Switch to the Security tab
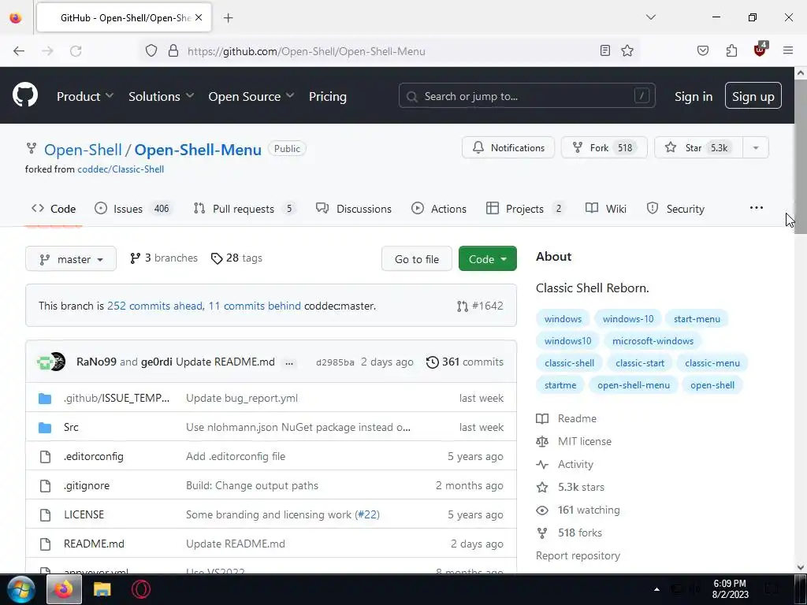The height and width of the screenshot is (605, 807). (x=675, y=208)
